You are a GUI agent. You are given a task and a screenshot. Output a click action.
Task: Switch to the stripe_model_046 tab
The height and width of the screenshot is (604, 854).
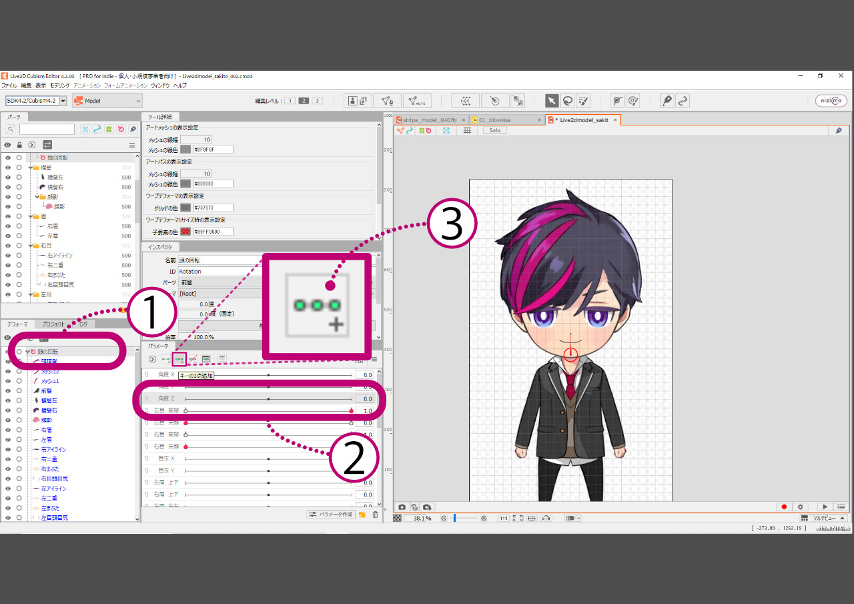pos(430,120)
